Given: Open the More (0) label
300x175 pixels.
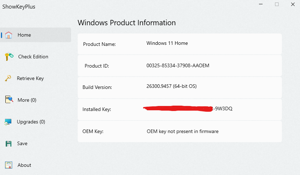Looking at the screenshot, I should tap(27, 100).
